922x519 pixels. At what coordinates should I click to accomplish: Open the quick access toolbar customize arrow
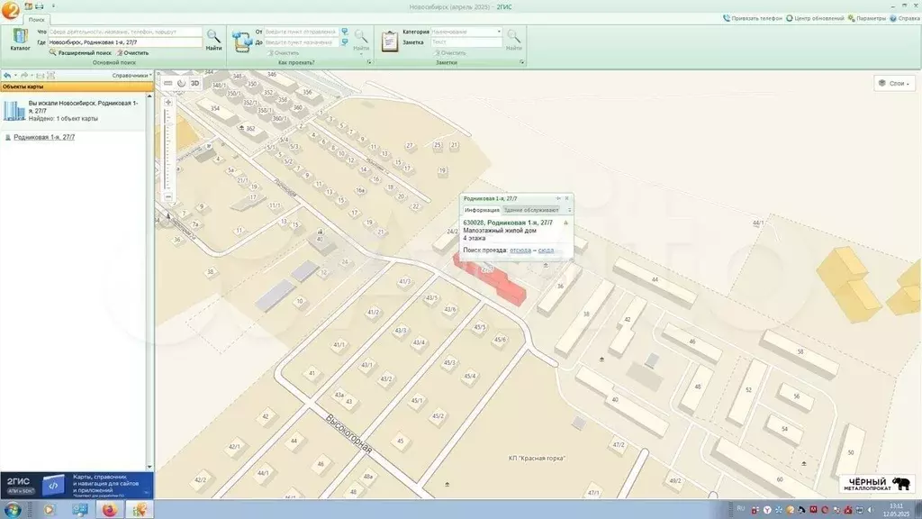point(53,6)
